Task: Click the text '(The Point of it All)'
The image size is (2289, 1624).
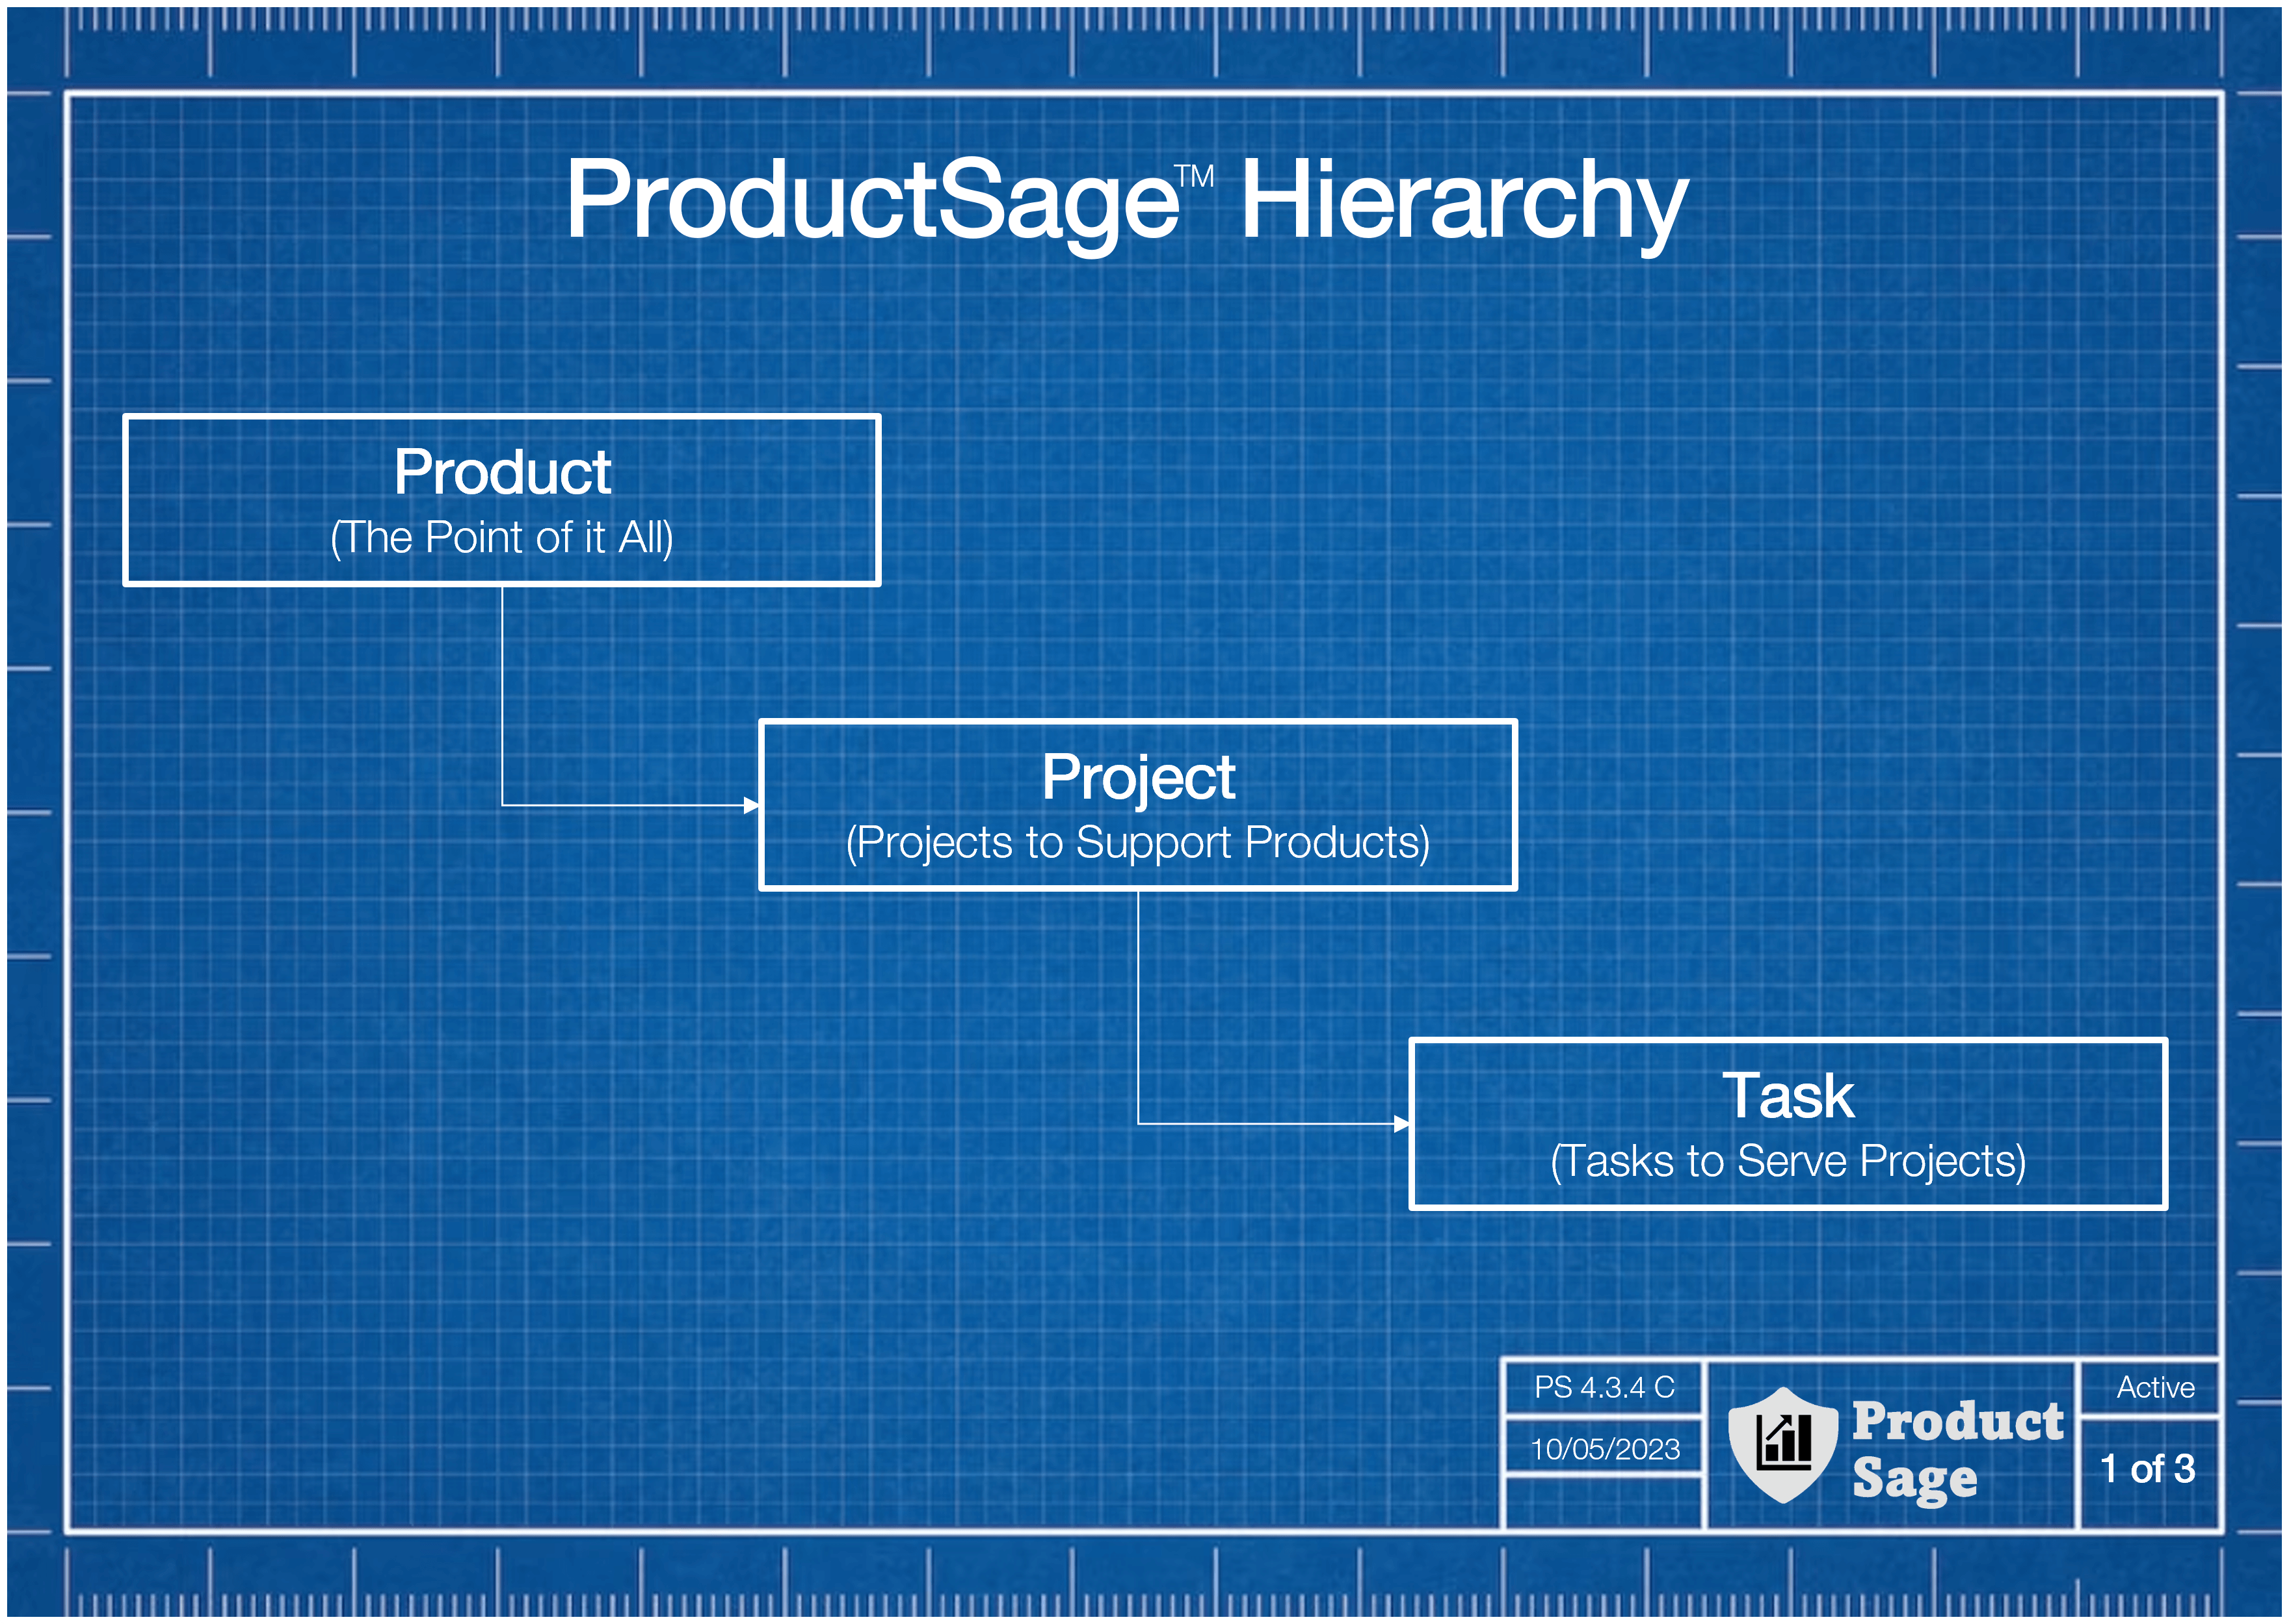Action: tap(502, 538)
